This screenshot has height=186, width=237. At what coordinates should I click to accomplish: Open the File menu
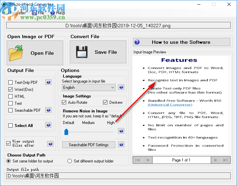(38, 13)
